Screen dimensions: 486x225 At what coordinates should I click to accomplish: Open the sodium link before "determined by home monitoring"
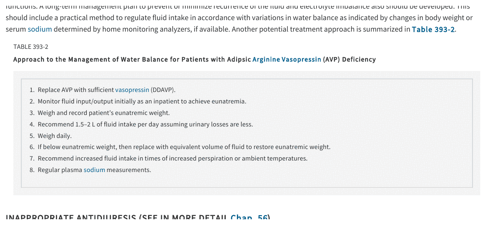(40, 30)
